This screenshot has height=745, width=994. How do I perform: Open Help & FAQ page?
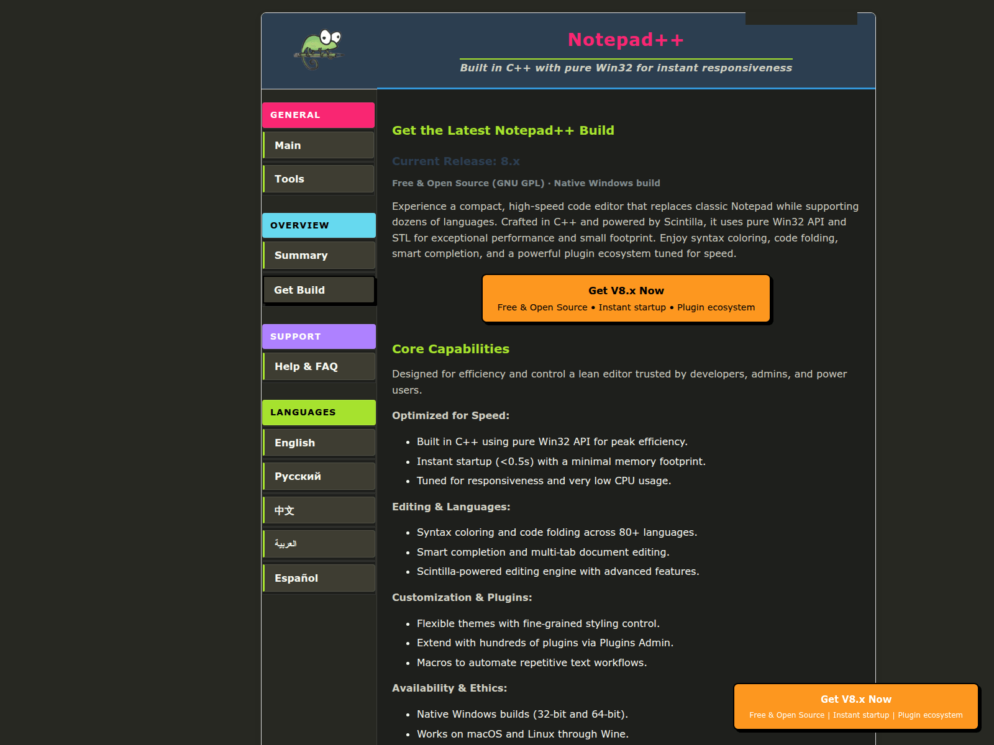319,366
